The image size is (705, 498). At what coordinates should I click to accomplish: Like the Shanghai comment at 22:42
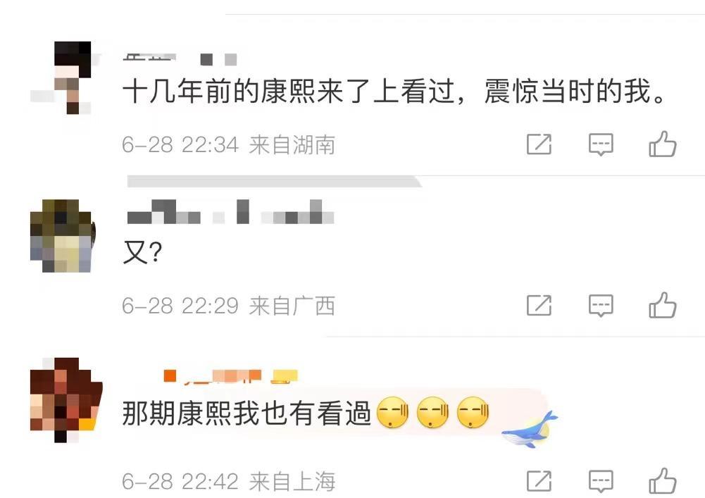[x=663, y=481]
